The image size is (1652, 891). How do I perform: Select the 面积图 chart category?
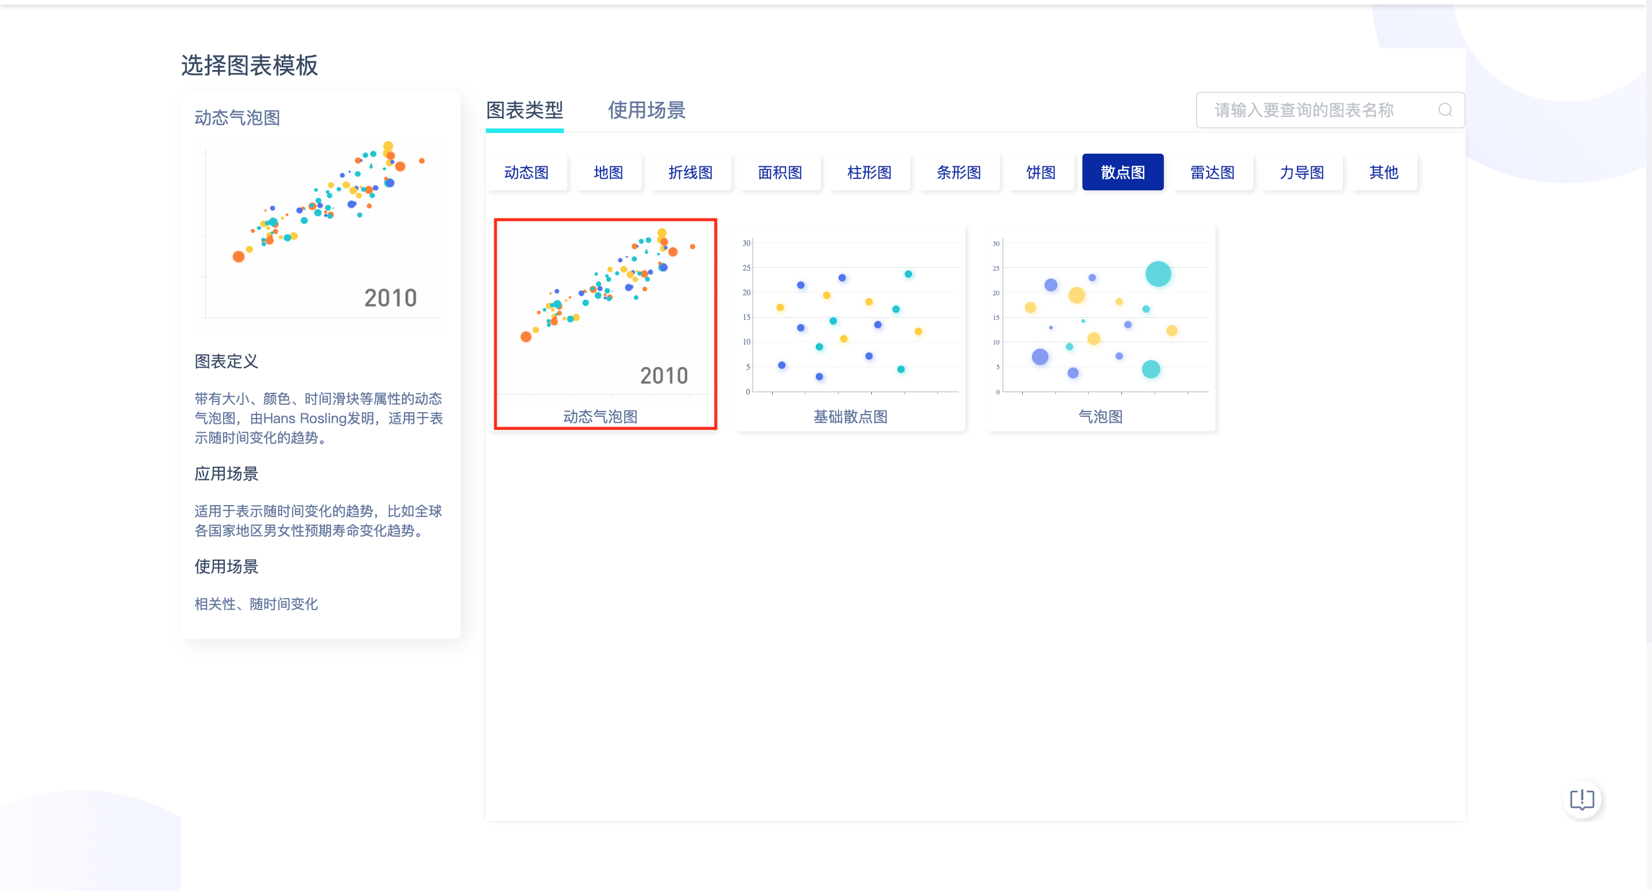click(780, 173)
